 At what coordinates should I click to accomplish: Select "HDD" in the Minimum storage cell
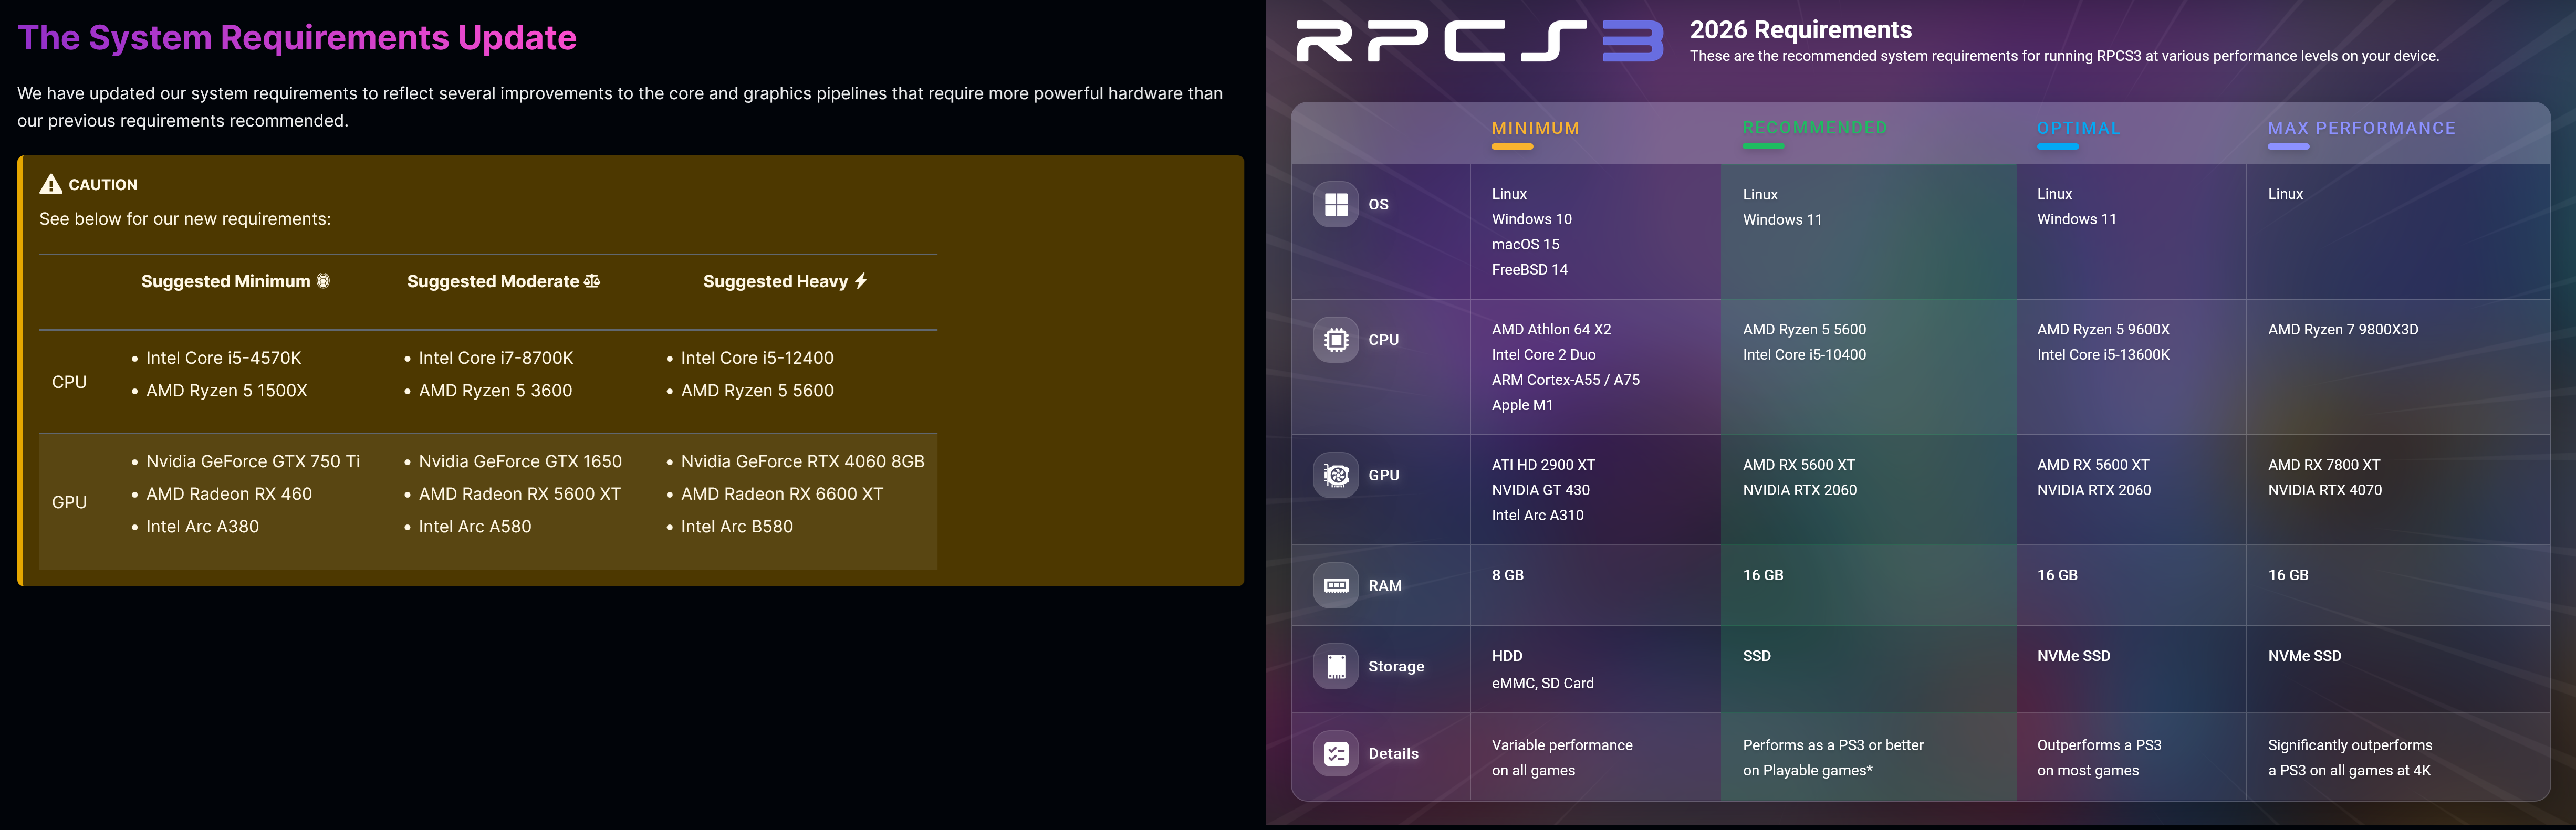point(1507,656)
